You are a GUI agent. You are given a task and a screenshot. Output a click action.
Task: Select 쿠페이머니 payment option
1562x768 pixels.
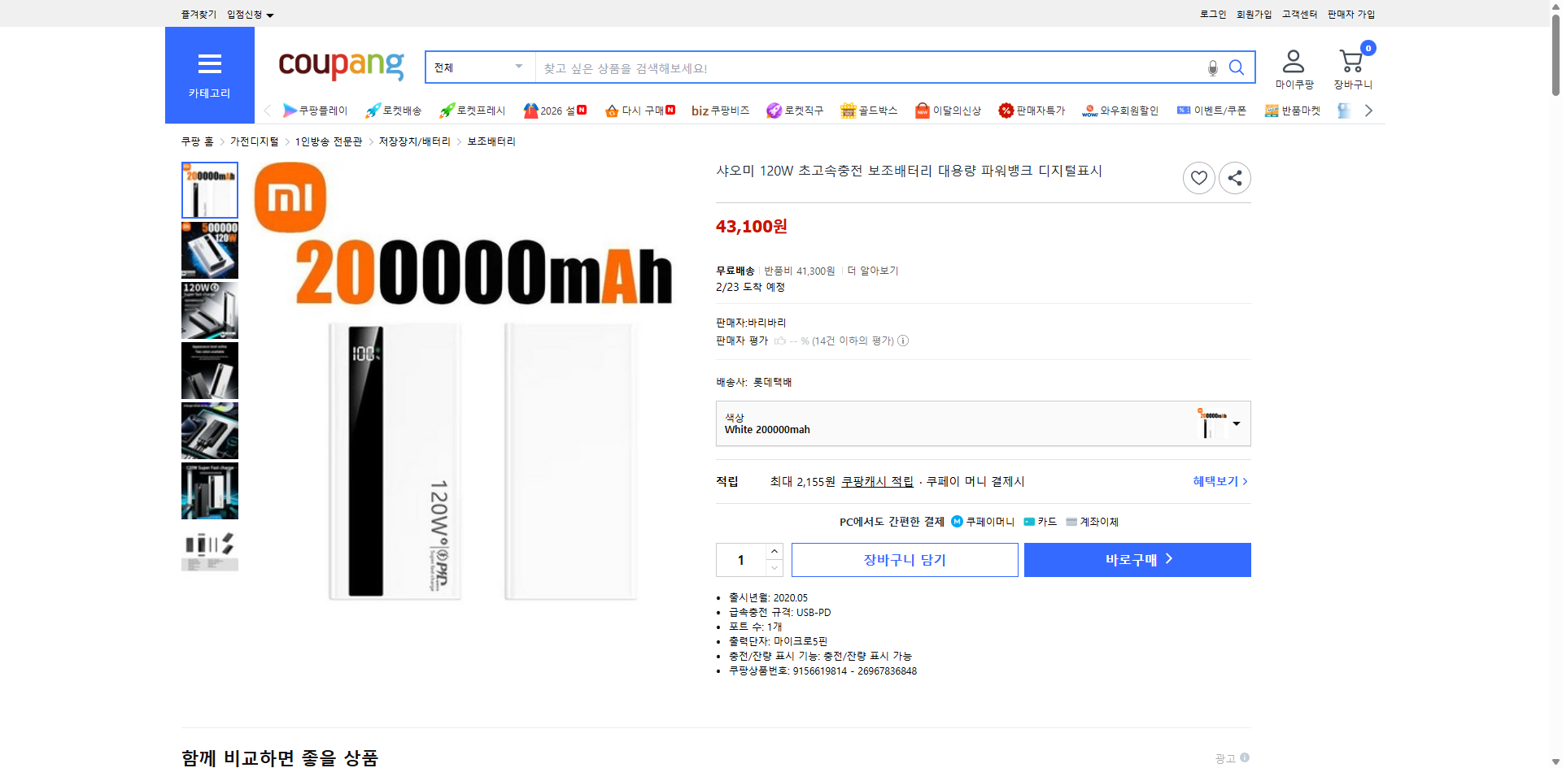point(983,521)
